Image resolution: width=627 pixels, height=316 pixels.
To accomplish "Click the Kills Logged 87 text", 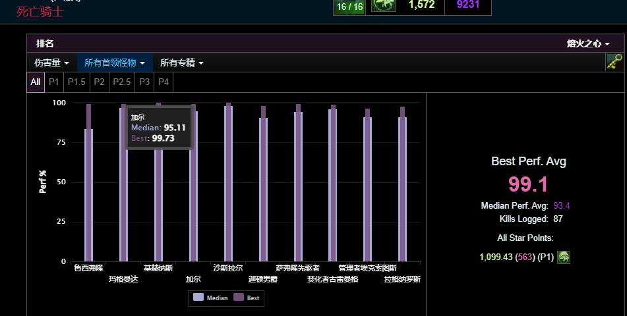I will [x=531, y=219].
